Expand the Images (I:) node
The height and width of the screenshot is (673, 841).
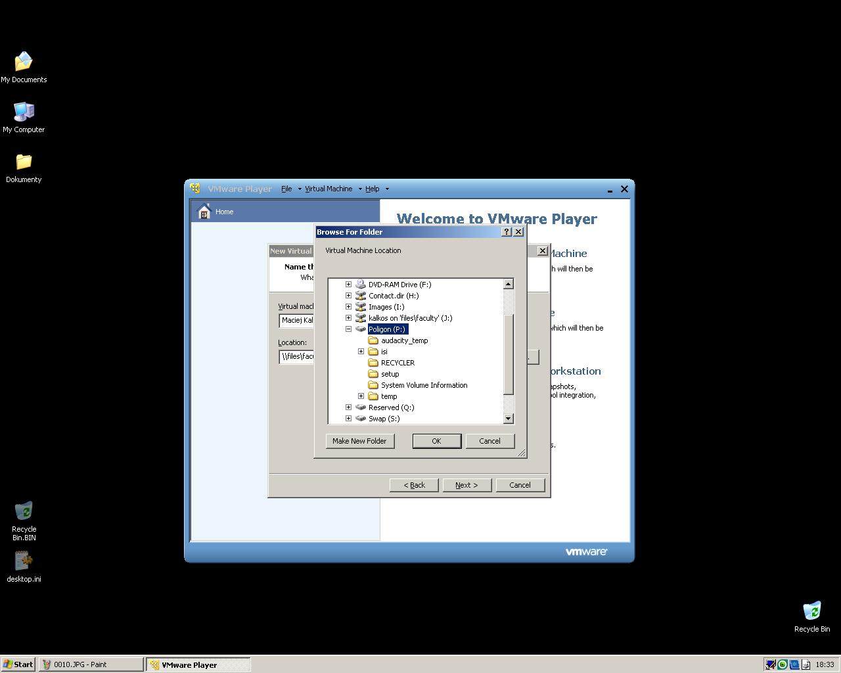pos(349,307)
